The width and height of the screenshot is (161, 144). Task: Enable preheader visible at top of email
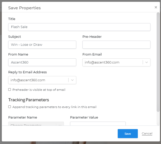(x=10, y=89)
